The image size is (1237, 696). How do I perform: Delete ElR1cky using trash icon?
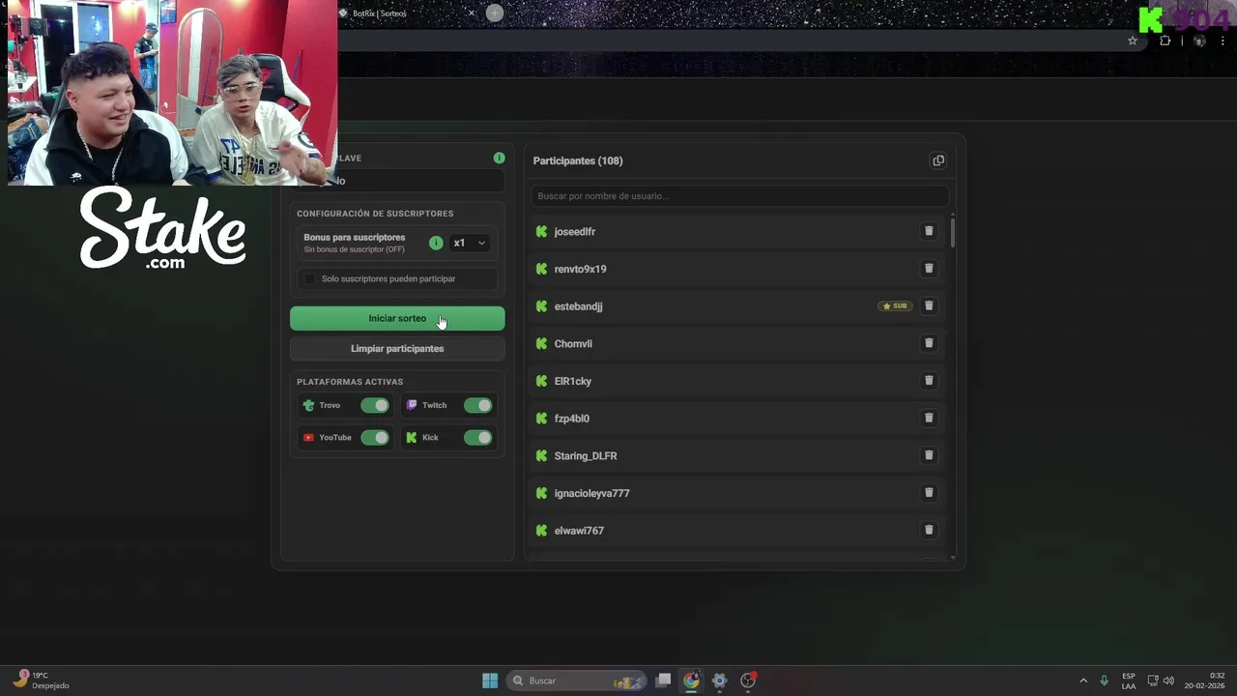coord(929,381)
